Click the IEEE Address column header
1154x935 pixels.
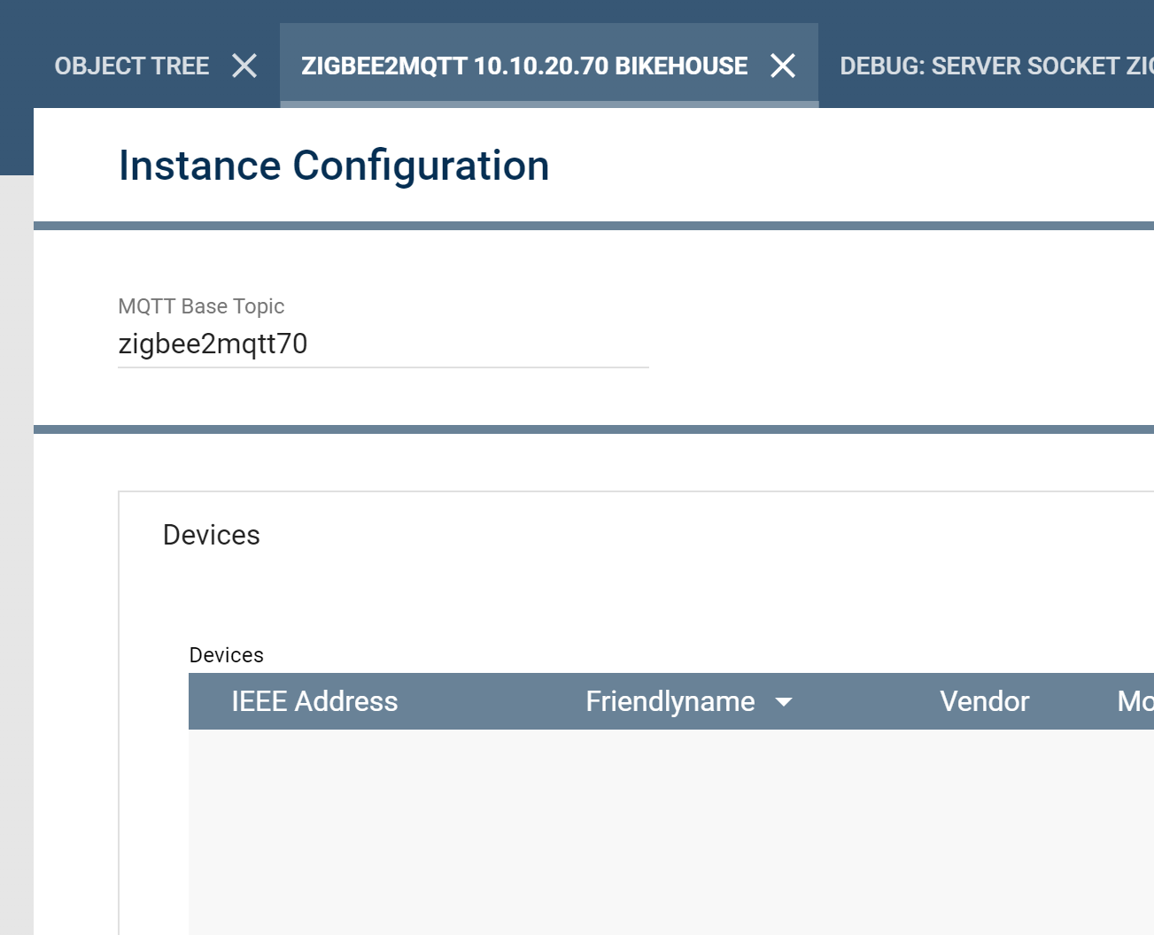tap(314, 701)
